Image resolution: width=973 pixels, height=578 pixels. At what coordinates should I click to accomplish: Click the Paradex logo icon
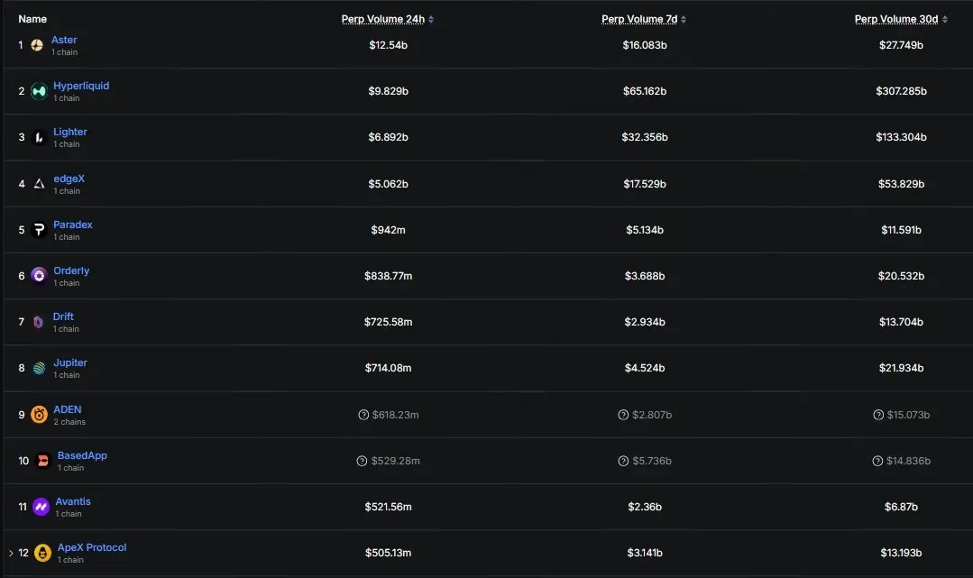39,230
